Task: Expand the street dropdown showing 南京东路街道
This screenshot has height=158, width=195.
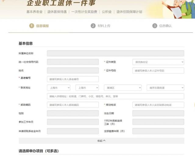Action: click(165, 88)
